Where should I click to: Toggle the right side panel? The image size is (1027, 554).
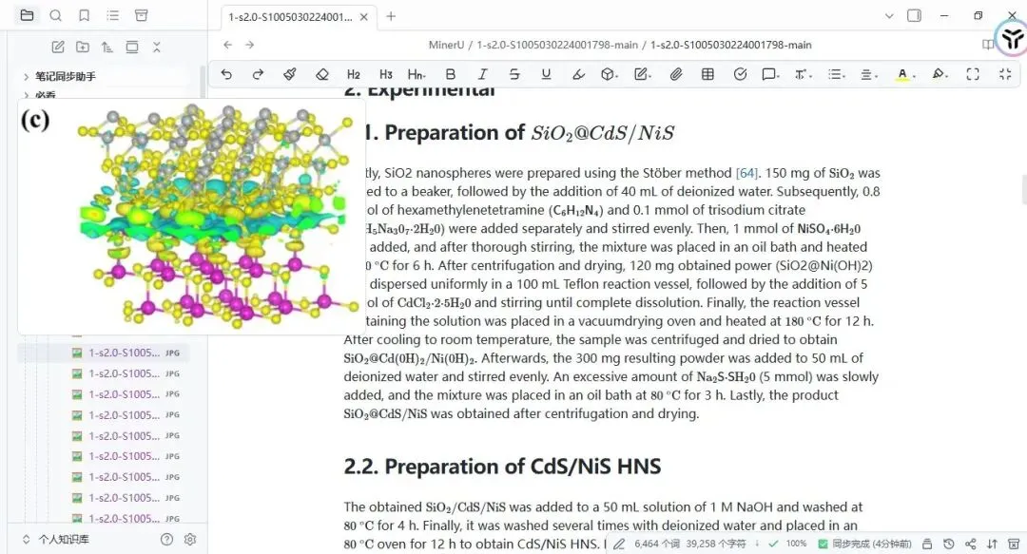915,16
